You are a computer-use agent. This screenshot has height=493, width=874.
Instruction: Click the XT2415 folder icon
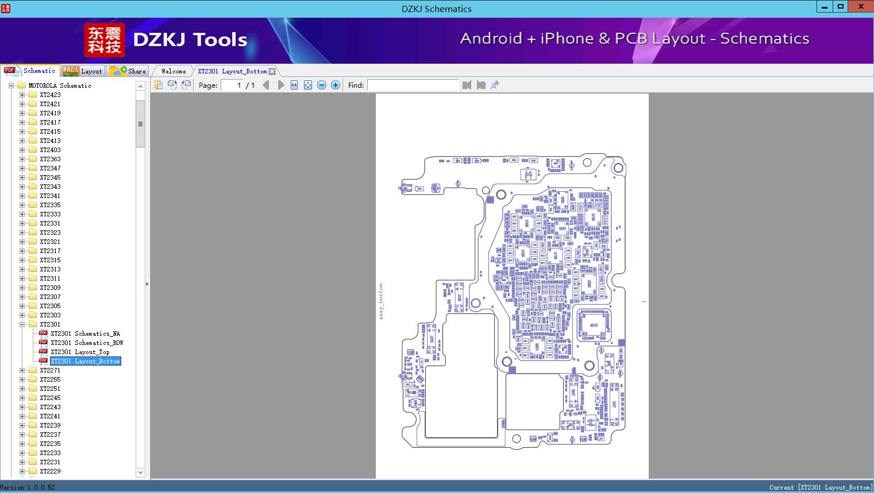pyautogui.click(x=33, y=131)
